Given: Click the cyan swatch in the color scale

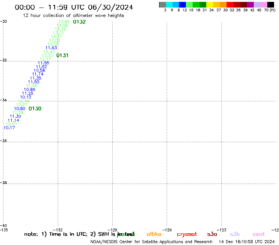Looking at the screenshot, I should point(169,5).
